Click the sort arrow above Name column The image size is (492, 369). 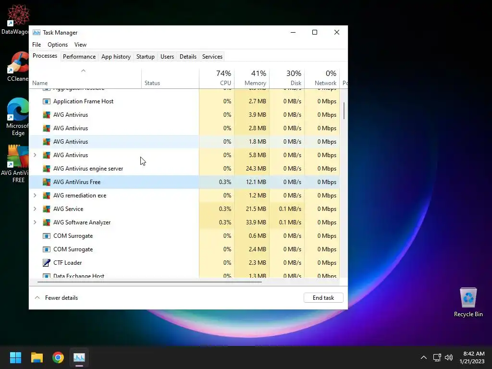83,71
